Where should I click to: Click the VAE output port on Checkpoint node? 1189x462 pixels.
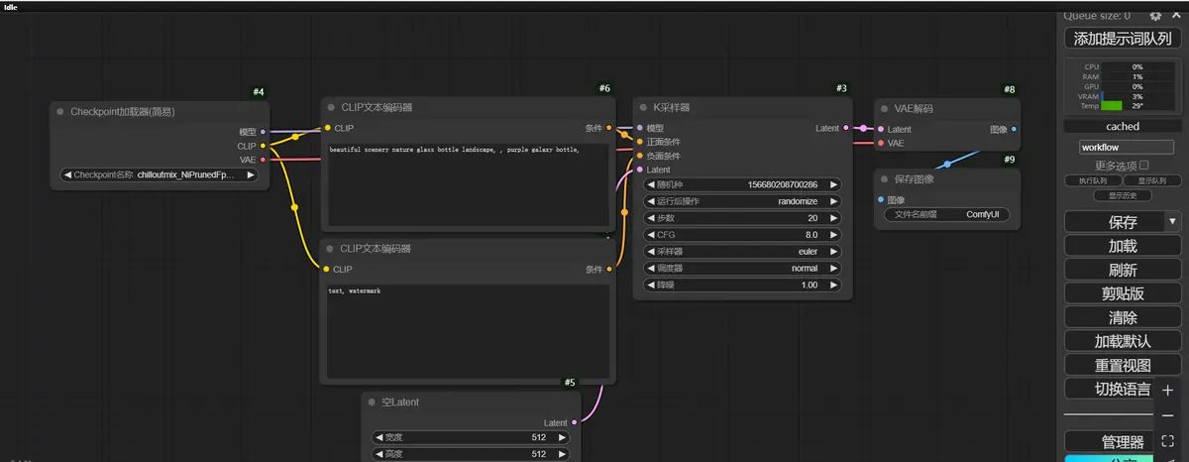[263, 160]
